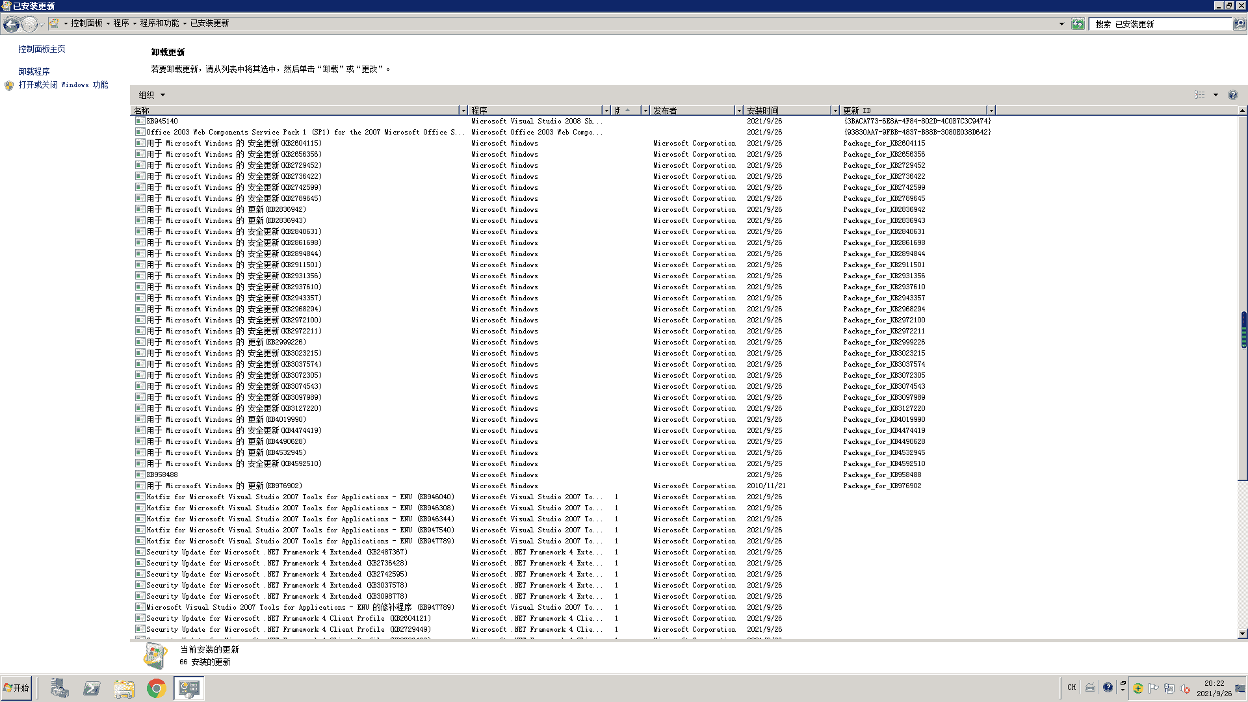1248x702 pixels.
Task: Click icon for update KB2861698
Action: [x=140, y=242]
